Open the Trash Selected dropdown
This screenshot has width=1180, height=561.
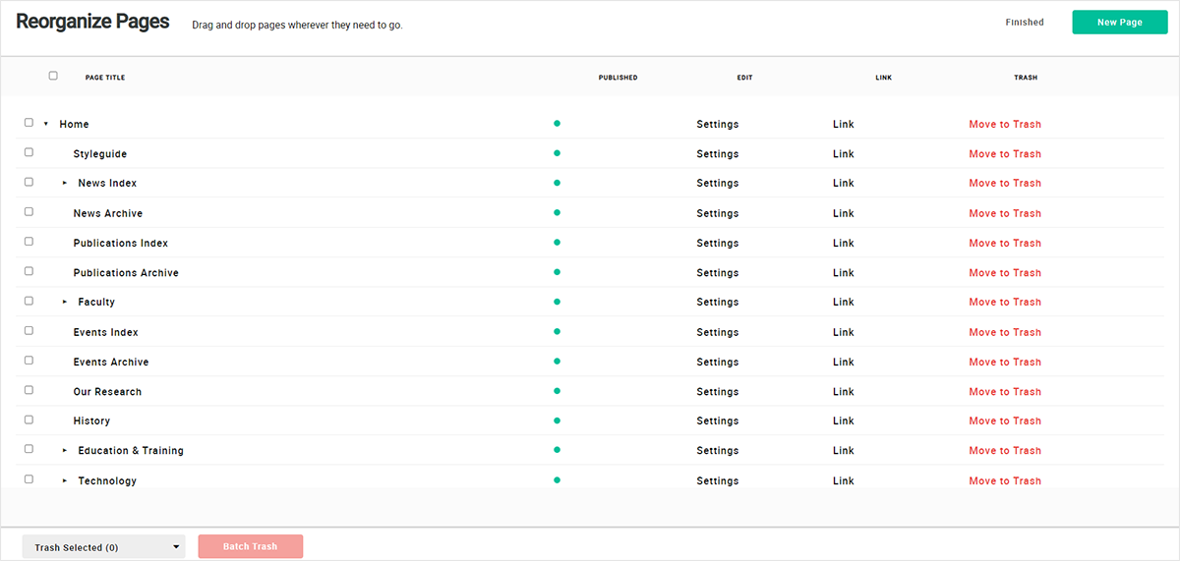tap(103, 547)
